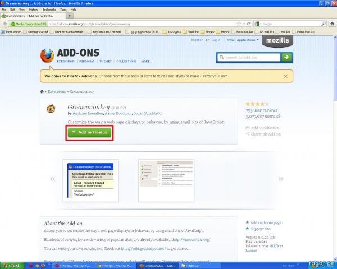Open the Firefox icon in quick launch
This screenshot has width=337, height=269.
coord(43,266)
